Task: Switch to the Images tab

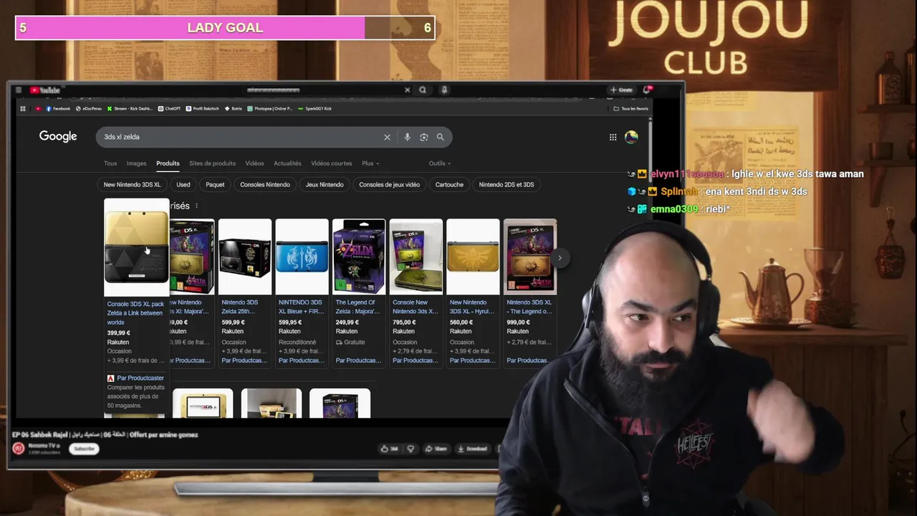Action: tap(136, 163)
